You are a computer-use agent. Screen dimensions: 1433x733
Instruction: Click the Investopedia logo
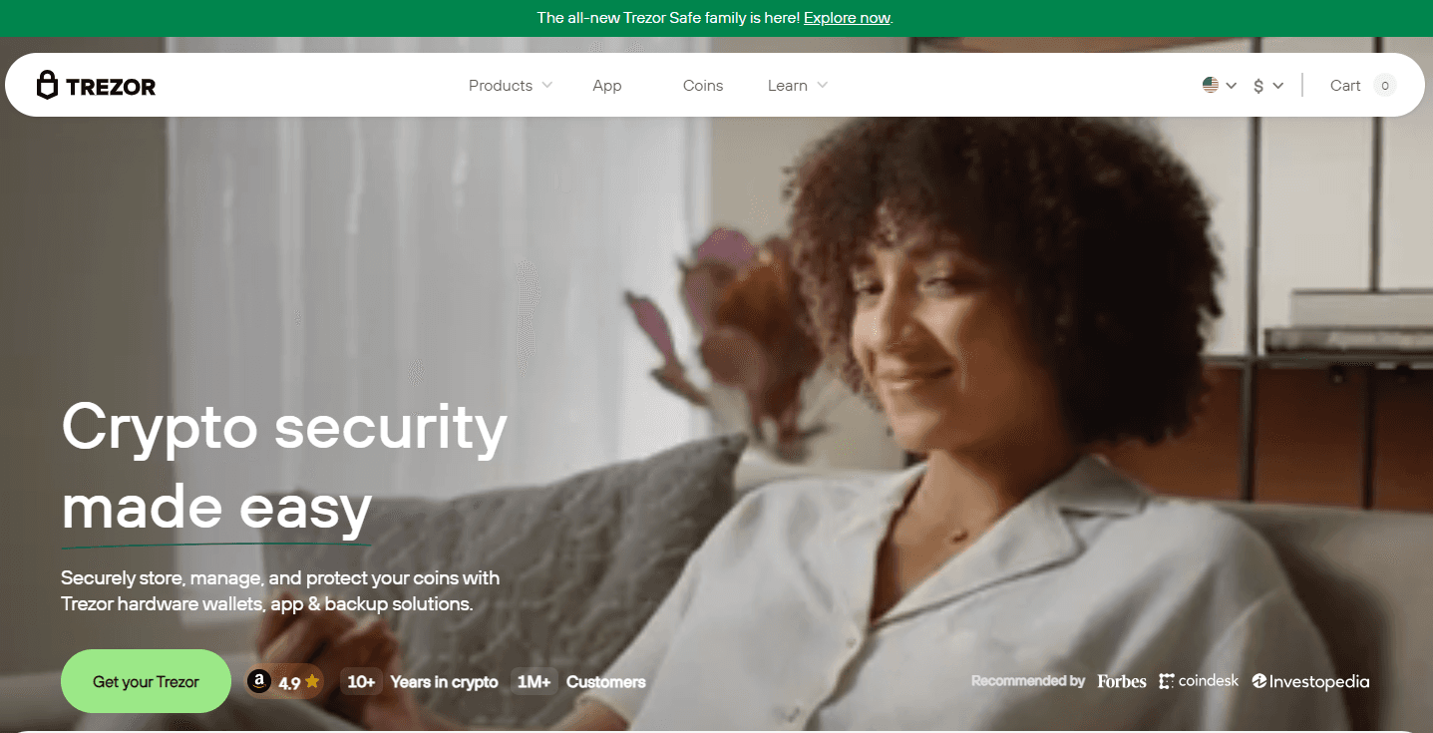(1310, 681)
